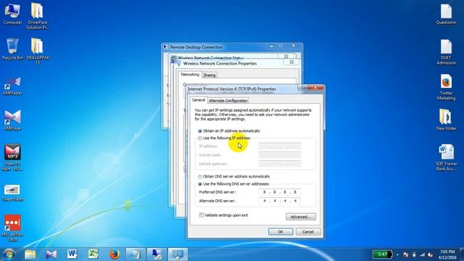464x261 pixels.
Task: Minimize the Remote Desktop Connection window
Action: tap(271, 46)
